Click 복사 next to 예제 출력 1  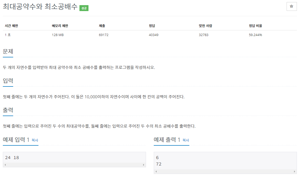(x=185, y=141)
